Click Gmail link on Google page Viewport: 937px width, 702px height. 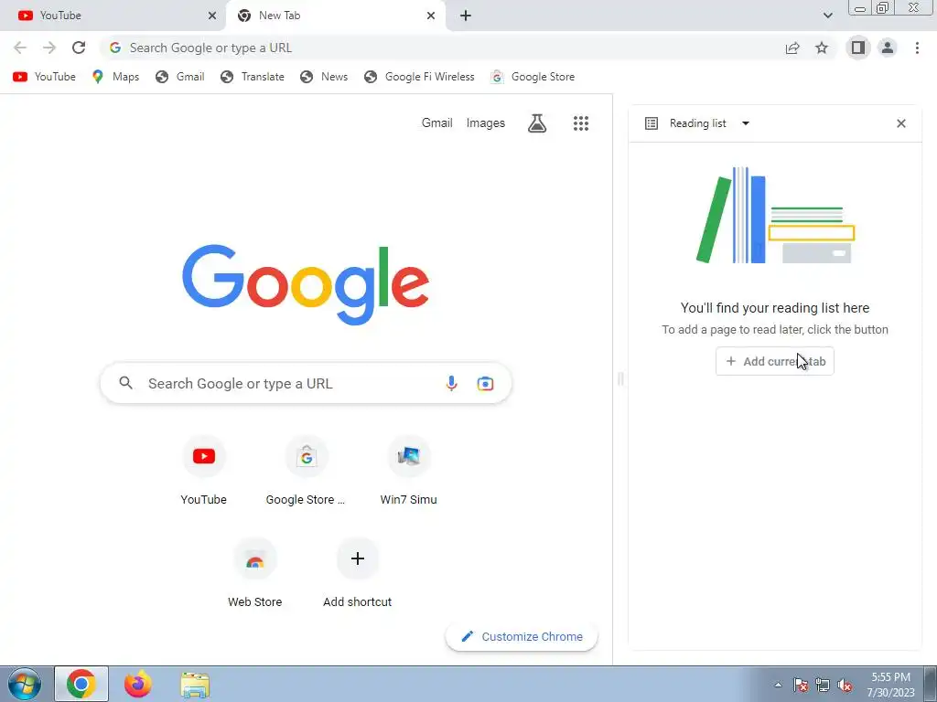tap(436, 123)
